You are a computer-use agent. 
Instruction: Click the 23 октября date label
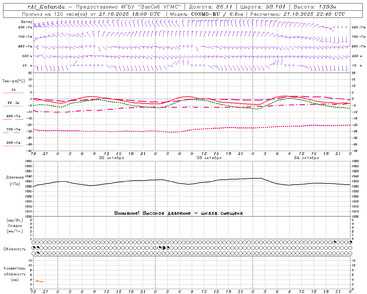(x=209, y=158)
